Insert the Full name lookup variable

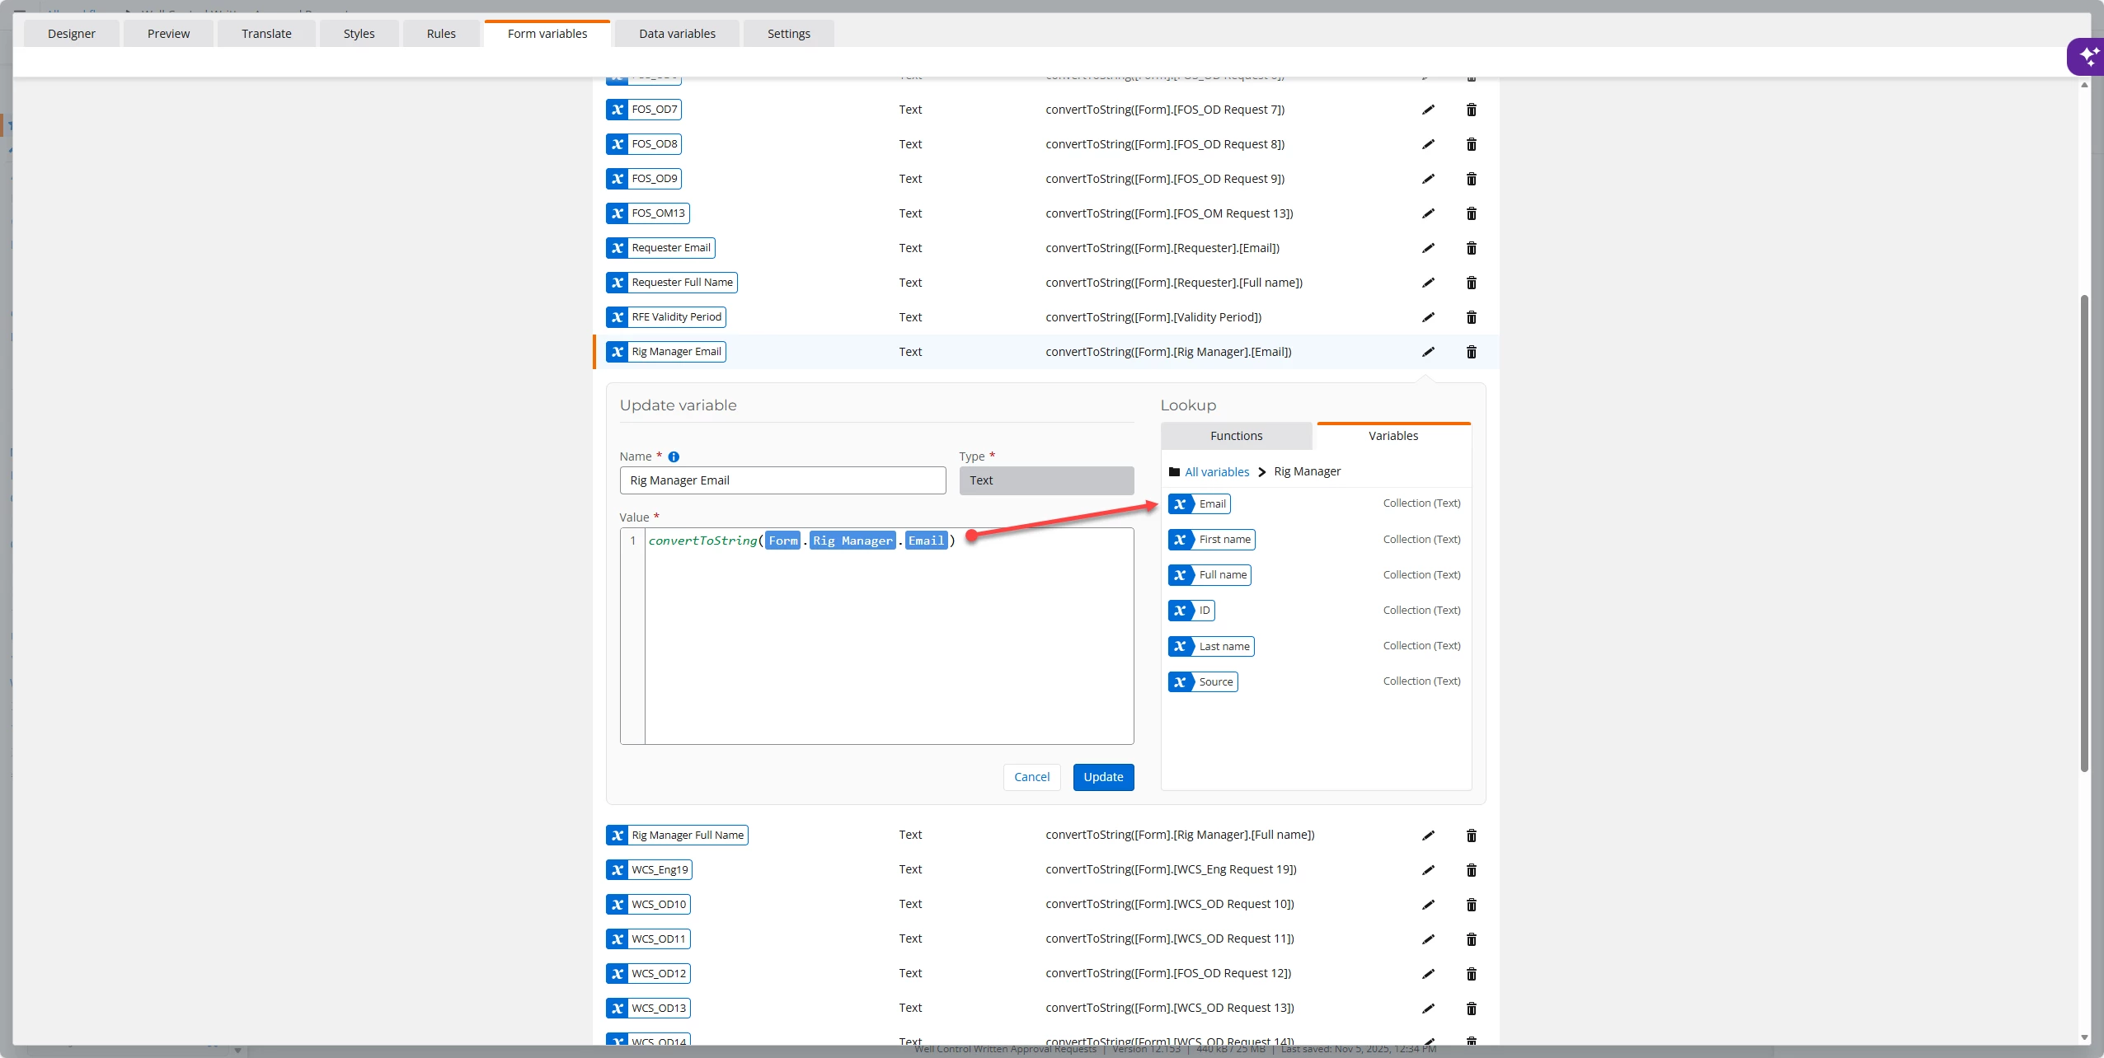tap(1209, 575)
